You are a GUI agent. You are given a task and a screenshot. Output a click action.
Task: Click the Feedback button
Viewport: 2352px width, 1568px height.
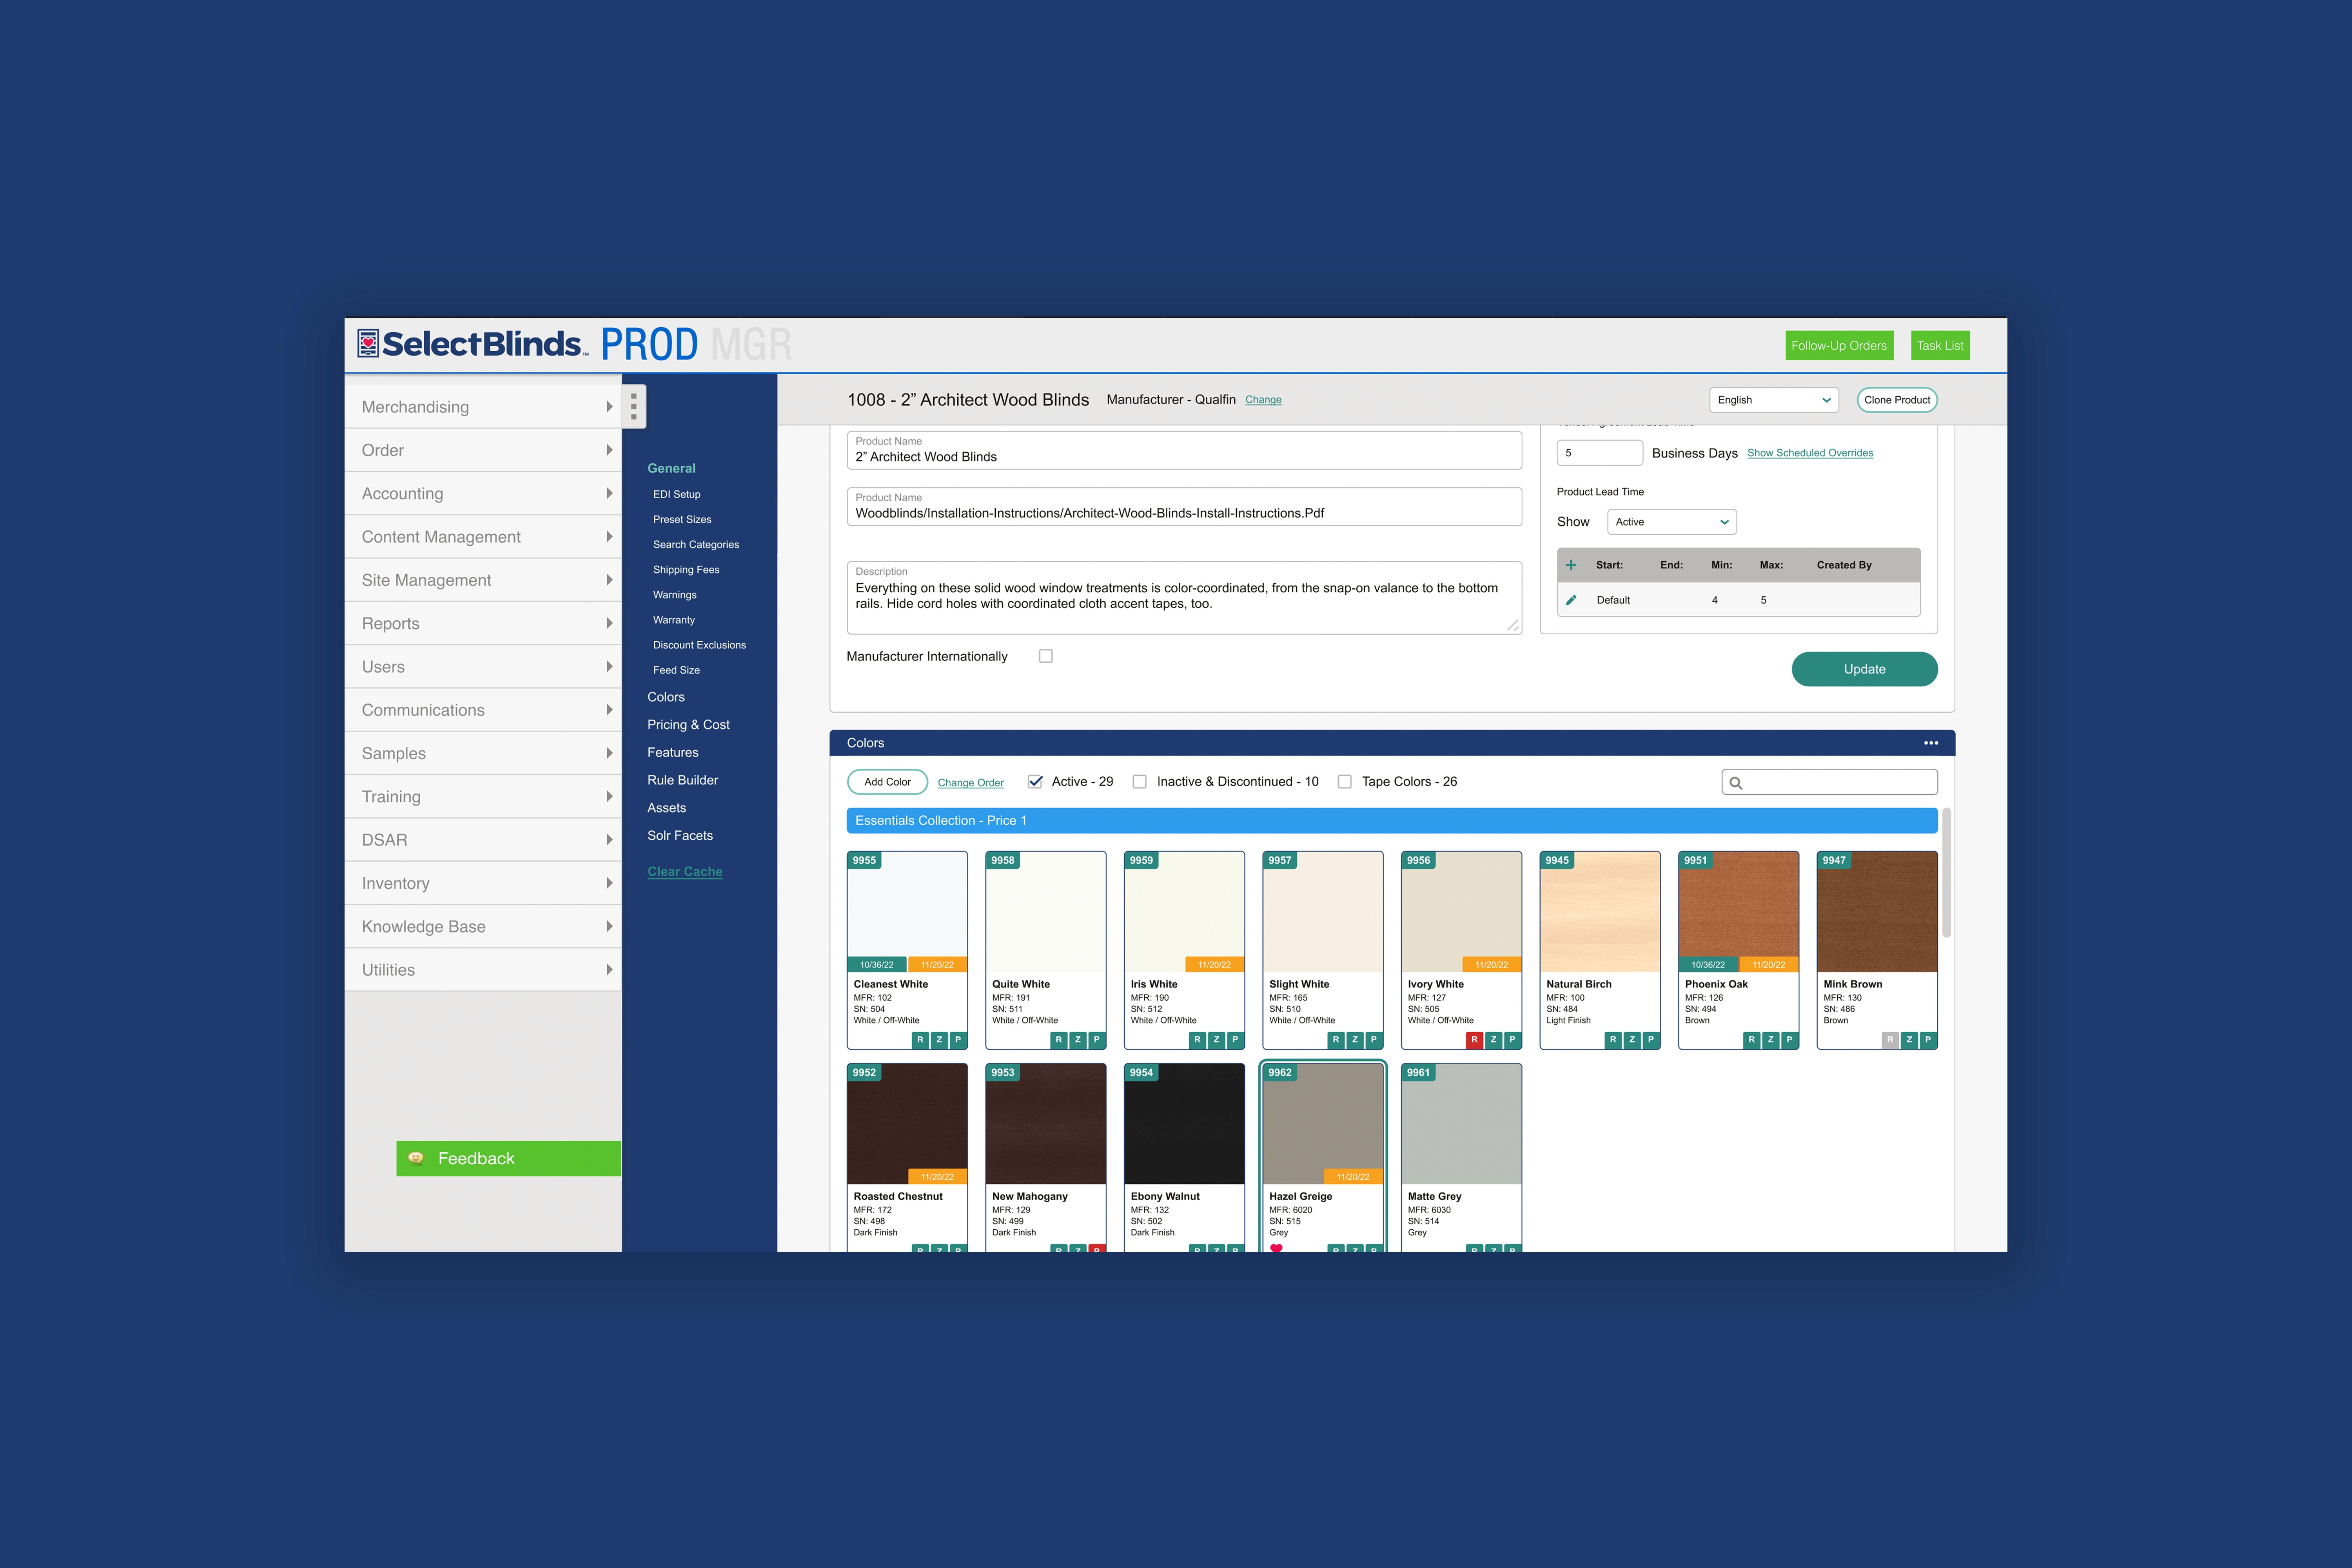[x=509, y=1158]
